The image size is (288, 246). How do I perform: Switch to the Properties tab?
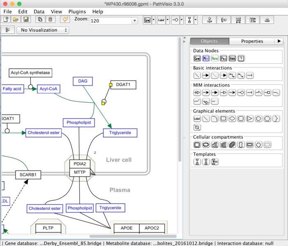[252, 41]
